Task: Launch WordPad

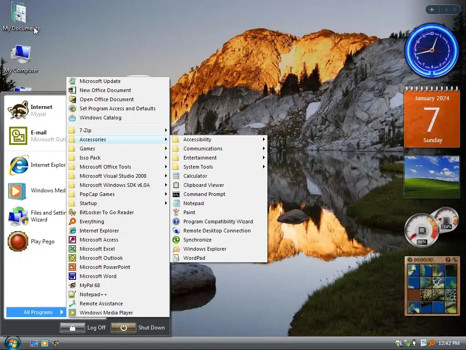Action: coord(219,258)
